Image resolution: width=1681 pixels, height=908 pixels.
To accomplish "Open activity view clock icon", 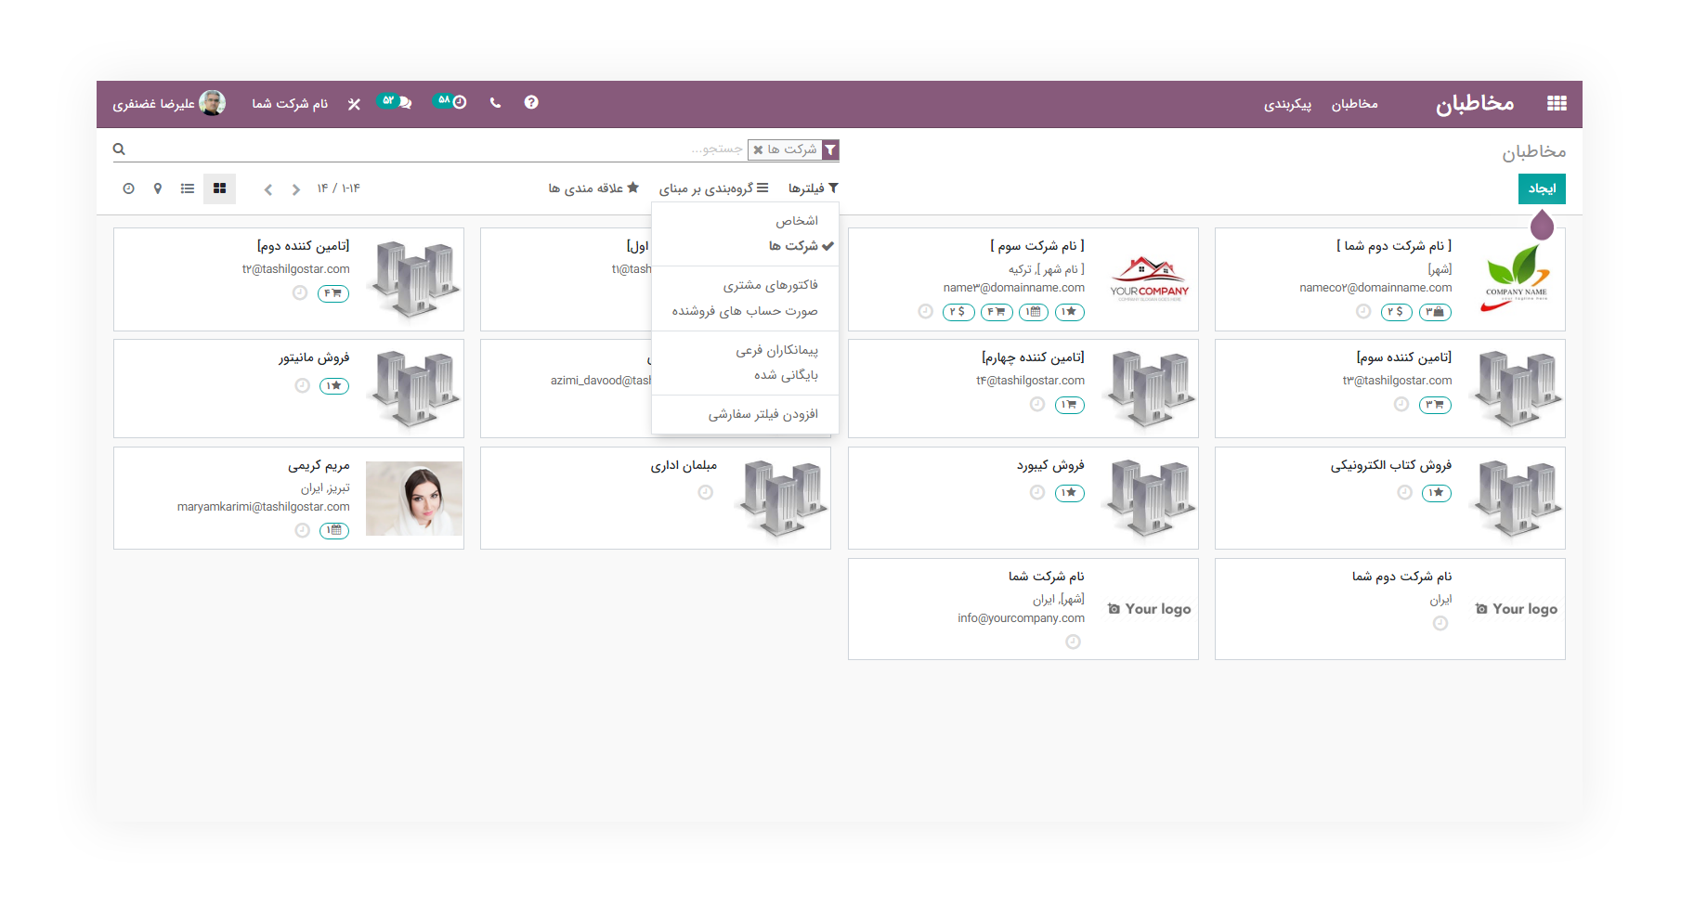I will (x=128, y=188).
